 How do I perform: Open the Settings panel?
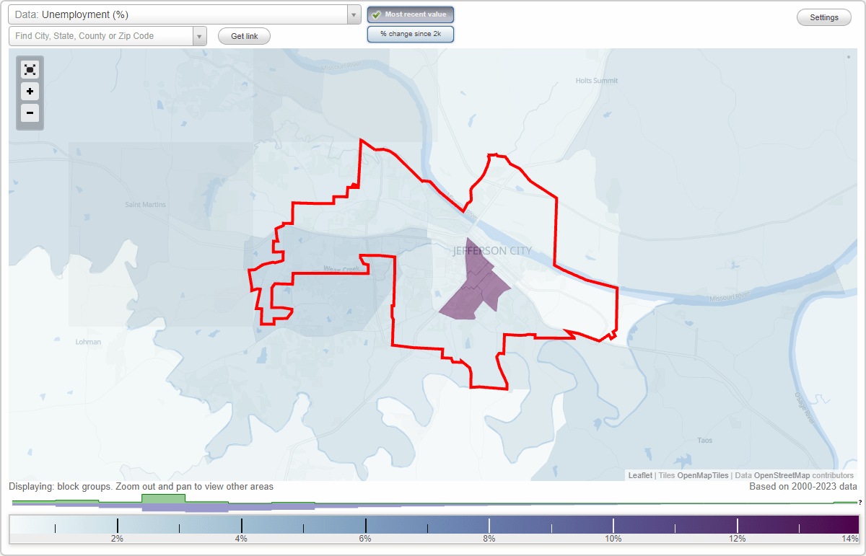tap(823, 17)
